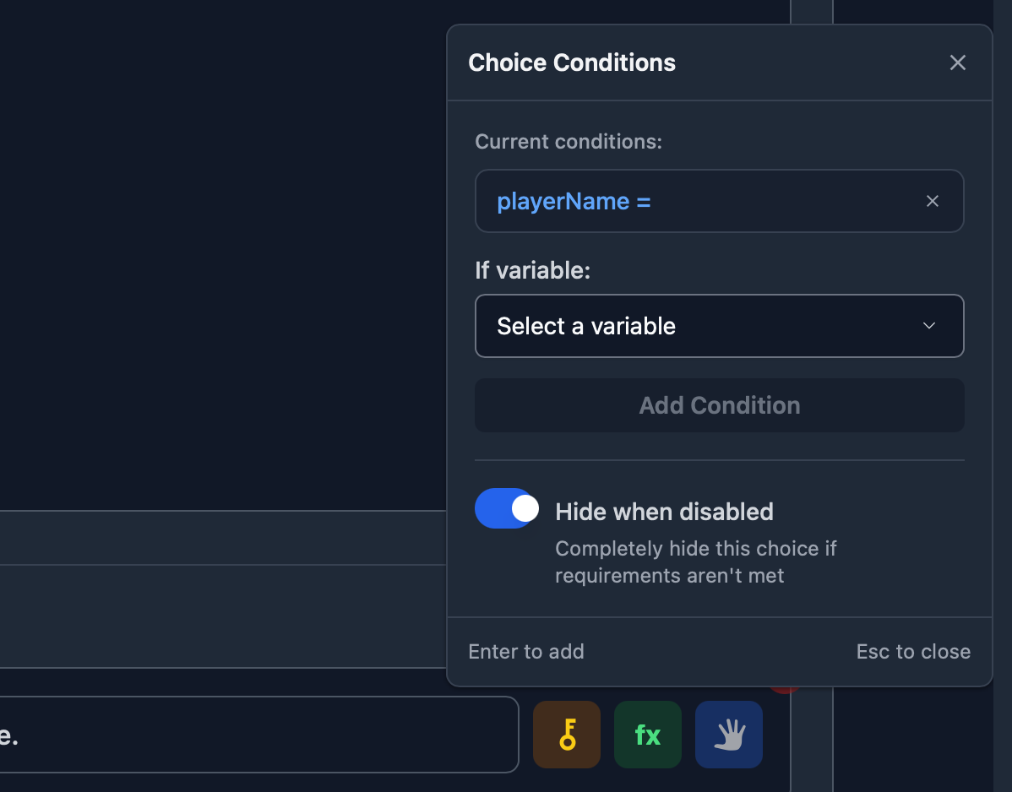
Task: Open the 'Select a variable' dropdown
Action: 718,326
